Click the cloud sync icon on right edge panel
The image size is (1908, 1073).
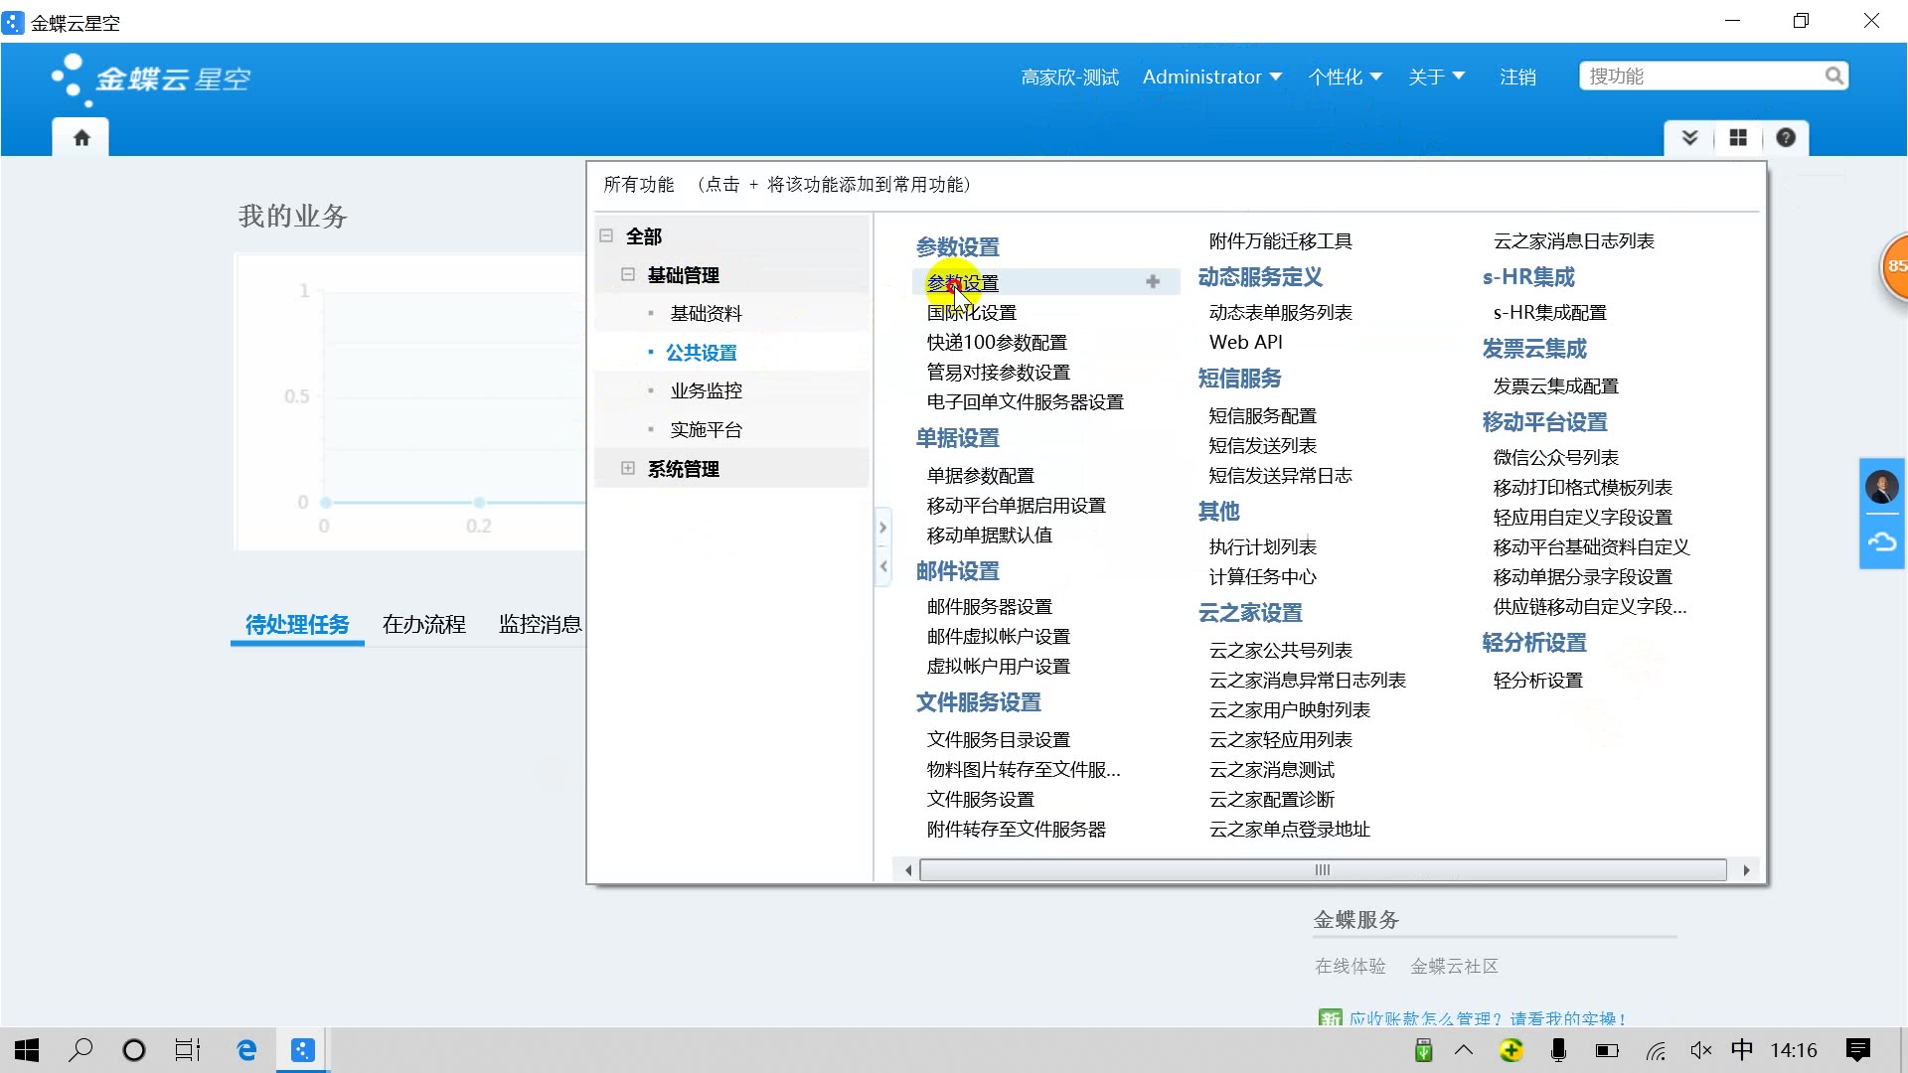pyautogui.click(x=1881, y=542)
